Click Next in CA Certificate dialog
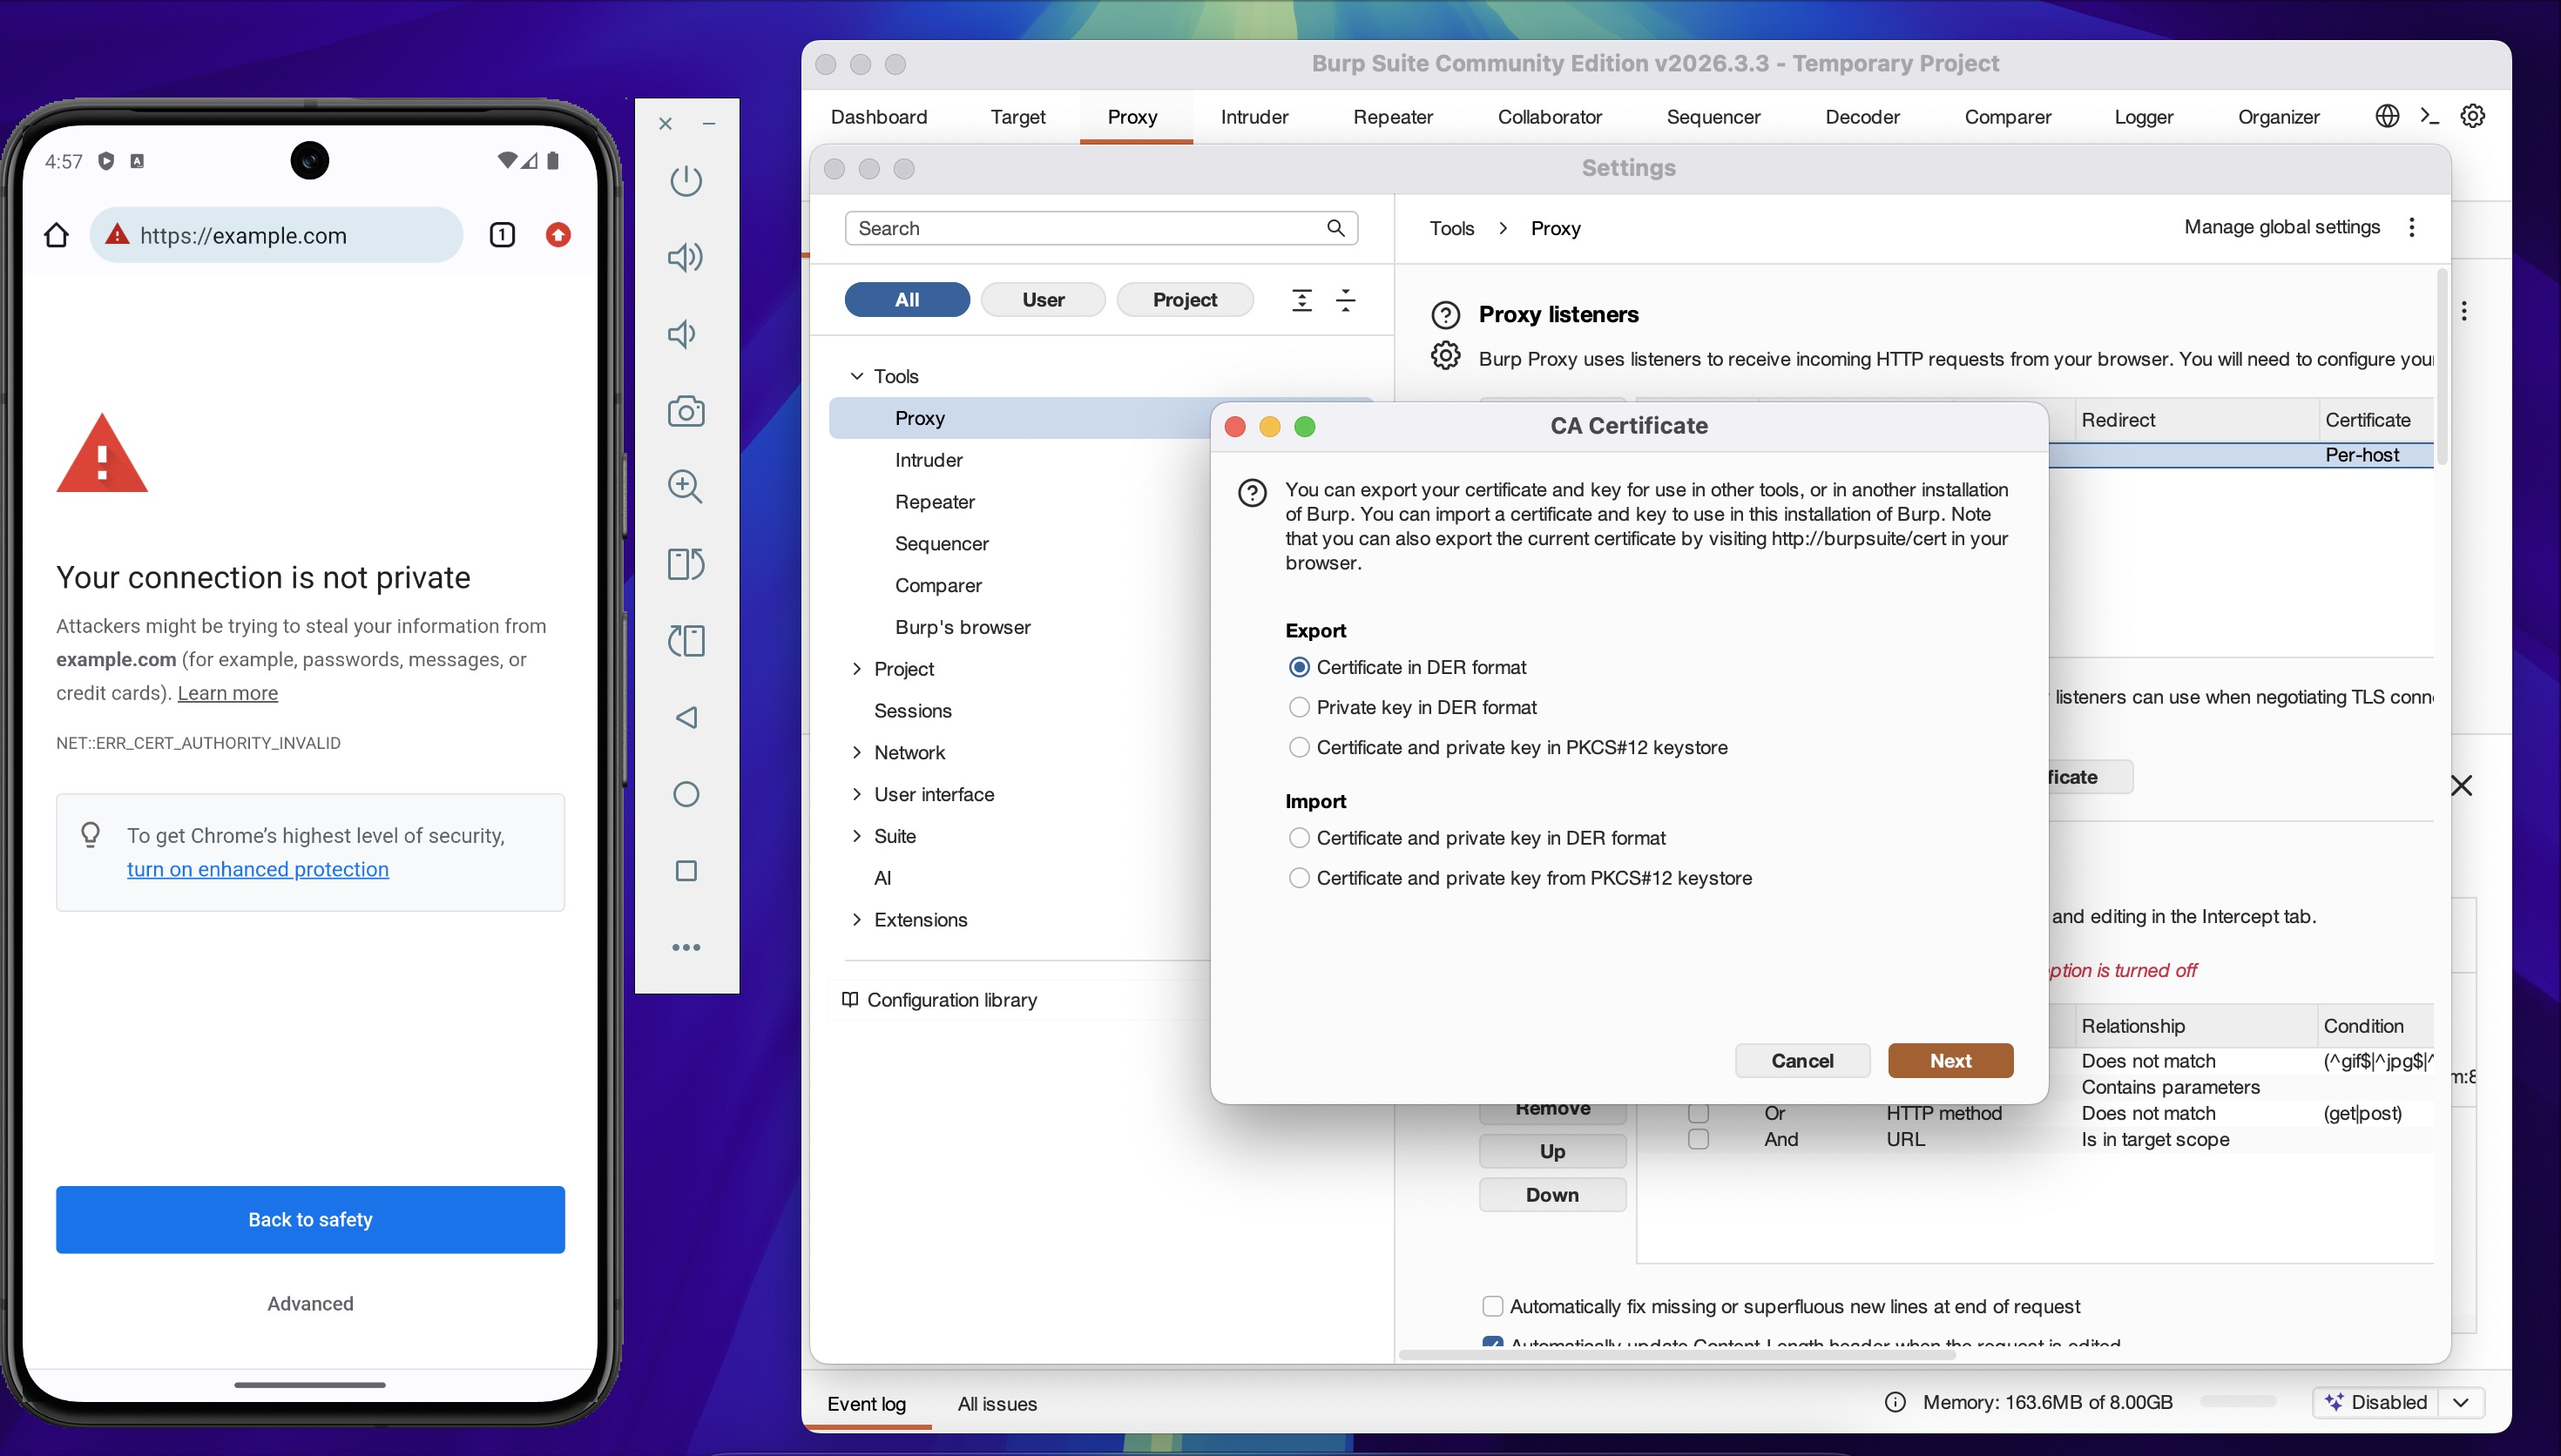This screenshot has height=1456, width=2561. tap(1950, 1061)
